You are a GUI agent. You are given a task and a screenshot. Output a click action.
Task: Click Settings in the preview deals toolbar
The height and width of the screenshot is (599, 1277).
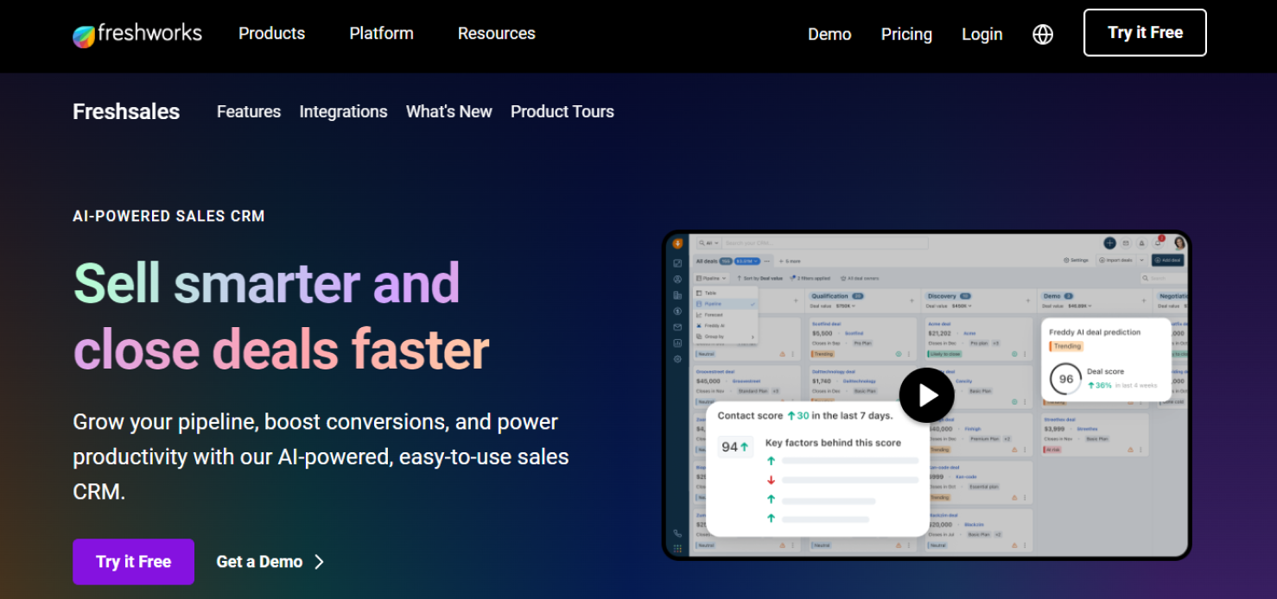pos(1076,260)
